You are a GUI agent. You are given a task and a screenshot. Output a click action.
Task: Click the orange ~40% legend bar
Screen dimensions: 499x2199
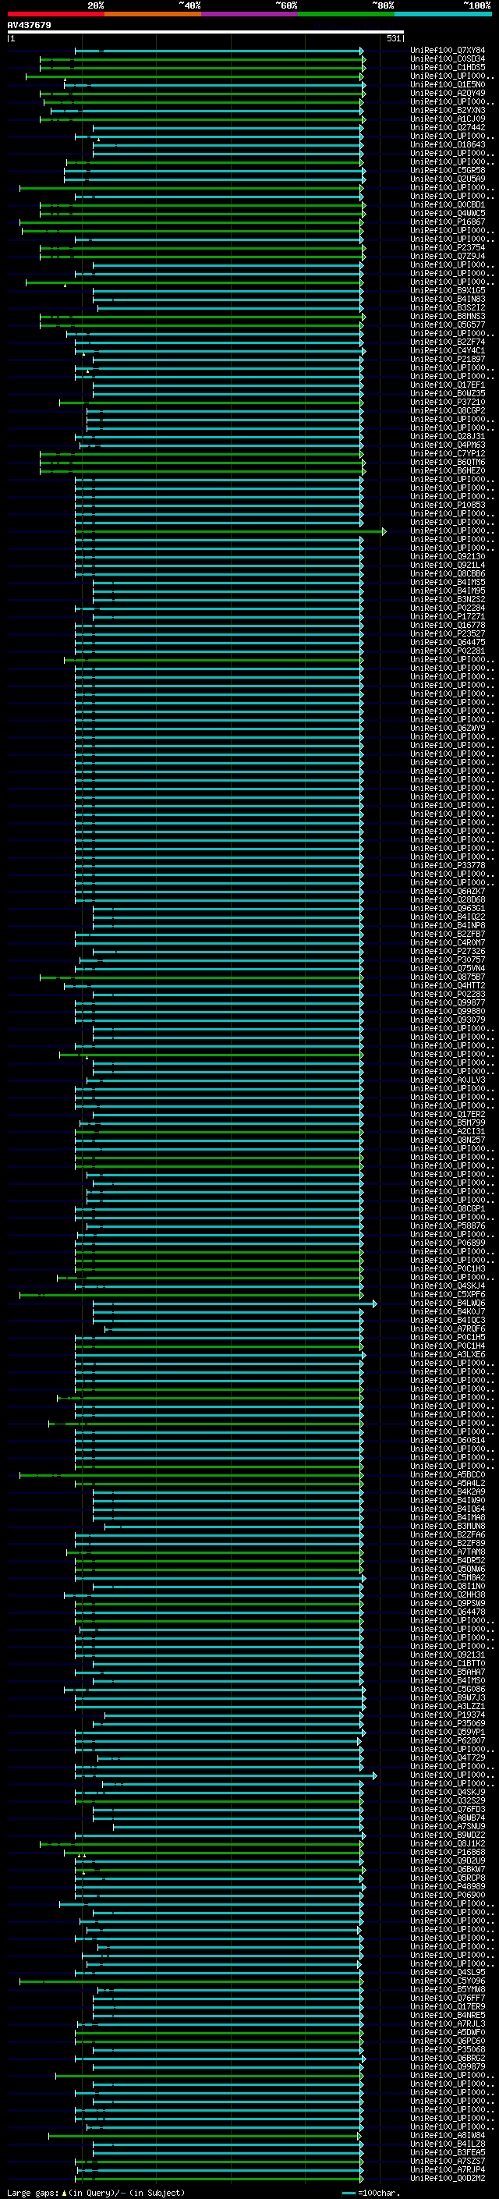(x=153, y=14)
